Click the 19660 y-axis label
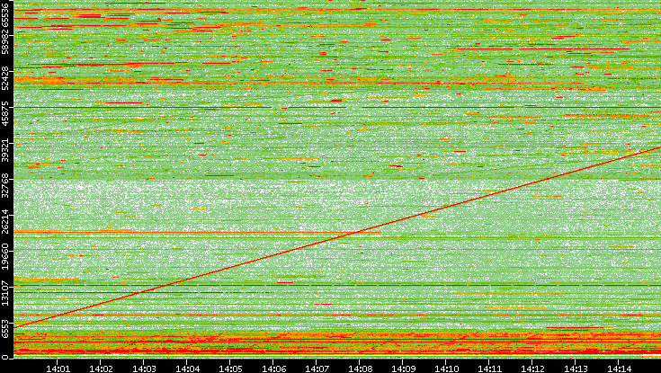 (x=5, y=257)
